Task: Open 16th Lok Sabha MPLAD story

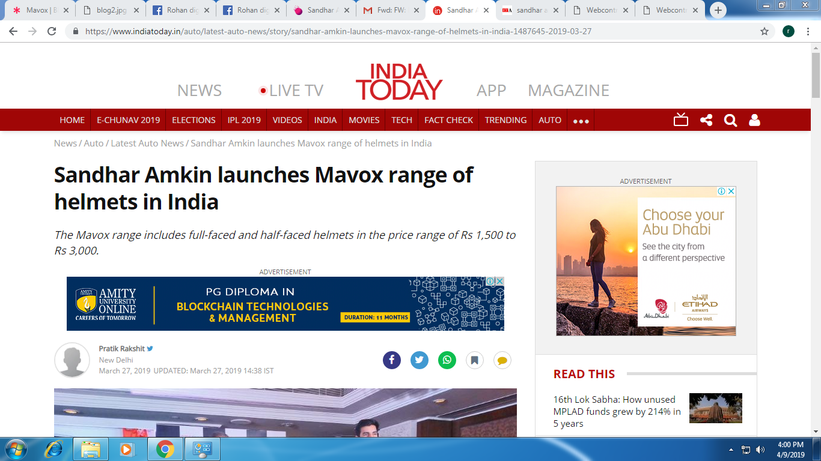Action: (x=617, y=412)
